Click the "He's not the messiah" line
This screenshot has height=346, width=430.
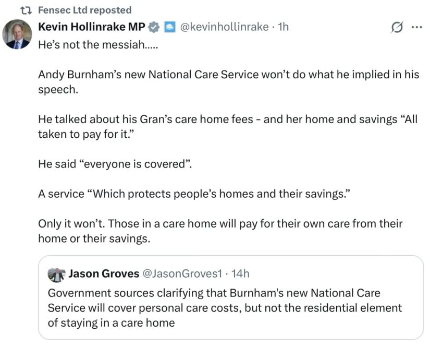(x=98, y=45)
